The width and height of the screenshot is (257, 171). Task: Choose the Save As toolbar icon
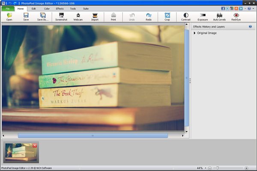[43, 17]
